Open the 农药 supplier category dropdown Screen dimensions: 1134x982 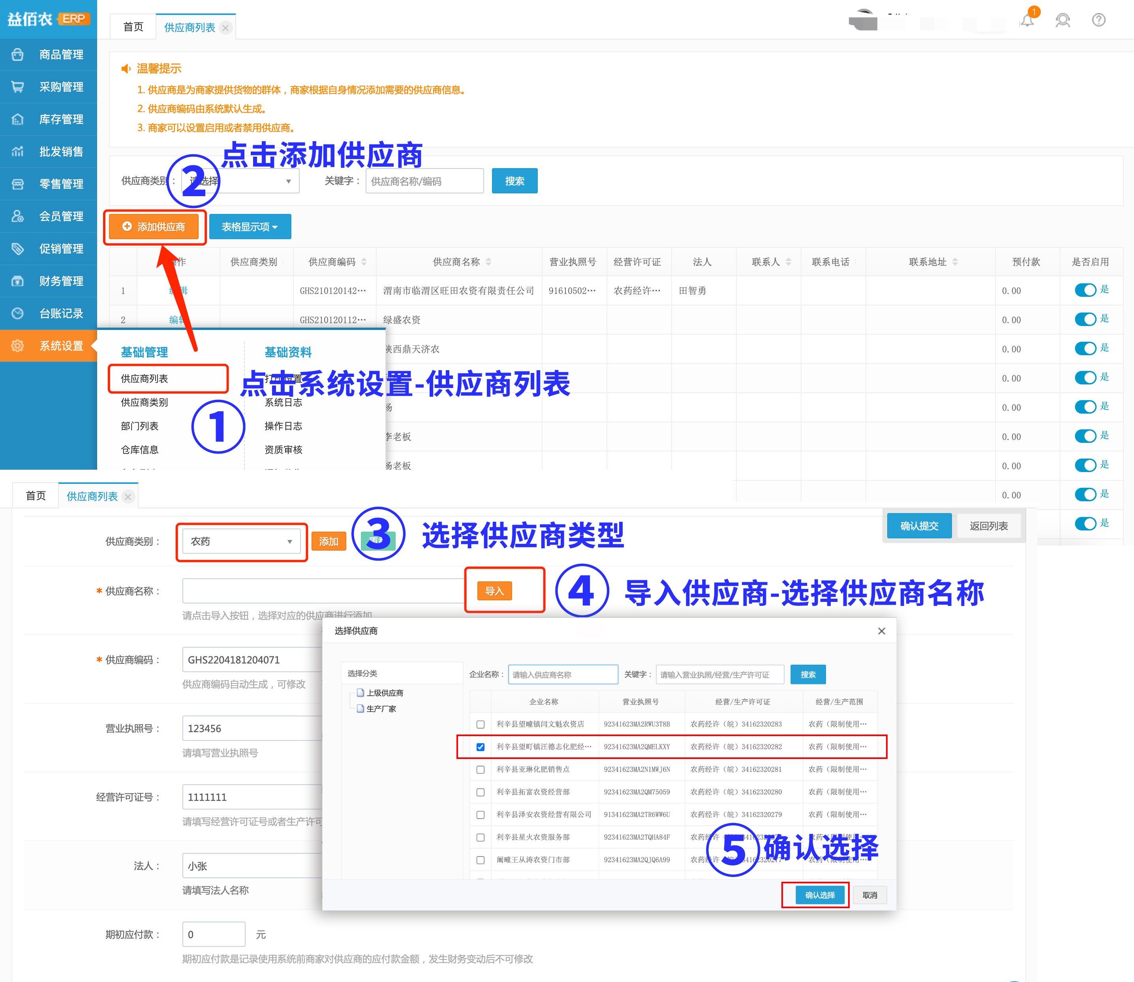tap(241, 542)
